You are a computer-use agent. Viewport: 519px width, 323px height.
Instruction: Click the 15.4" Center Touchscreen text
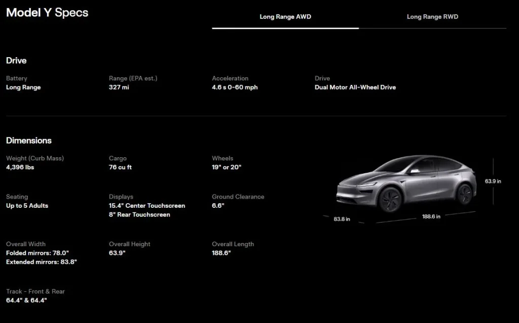coord(147,205)
